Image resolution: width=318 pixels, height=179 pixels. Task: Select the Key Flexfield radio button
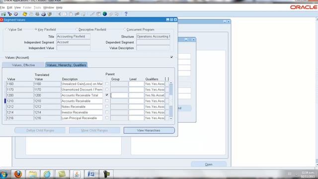tap(36, 29)
